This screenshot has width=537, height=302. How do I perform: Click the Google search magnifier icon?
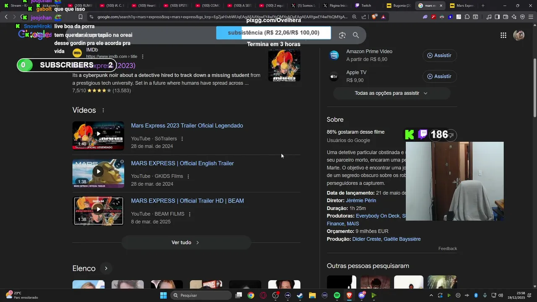coord(356,35)
